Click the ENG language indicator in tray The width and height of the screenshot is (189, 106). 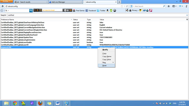175,103
